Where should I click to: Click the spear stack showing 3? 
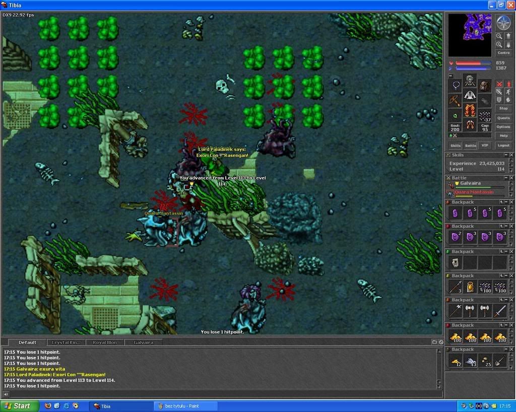(456, 287)
